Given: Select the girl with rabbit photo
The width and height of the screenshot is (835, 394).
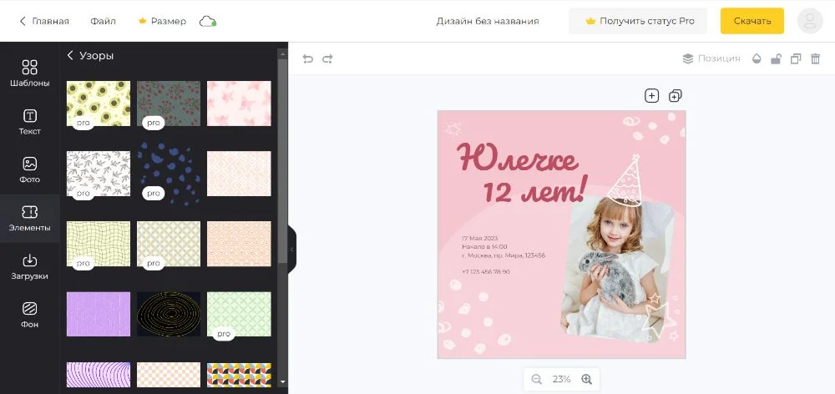Looking at the screenshot, I should [x=617, y=269].
